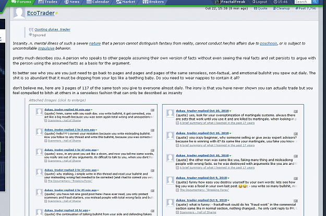
Task: Click EcoTrader's yellow status indicator
Action: [x=56, y=14]
